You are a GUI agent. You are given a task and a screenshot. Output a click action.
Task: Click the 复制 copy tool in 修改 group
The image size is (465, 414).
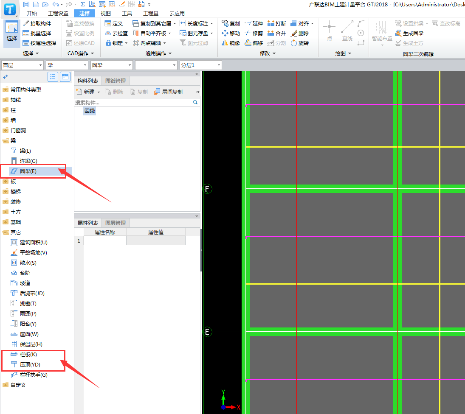tap(231, 23)
